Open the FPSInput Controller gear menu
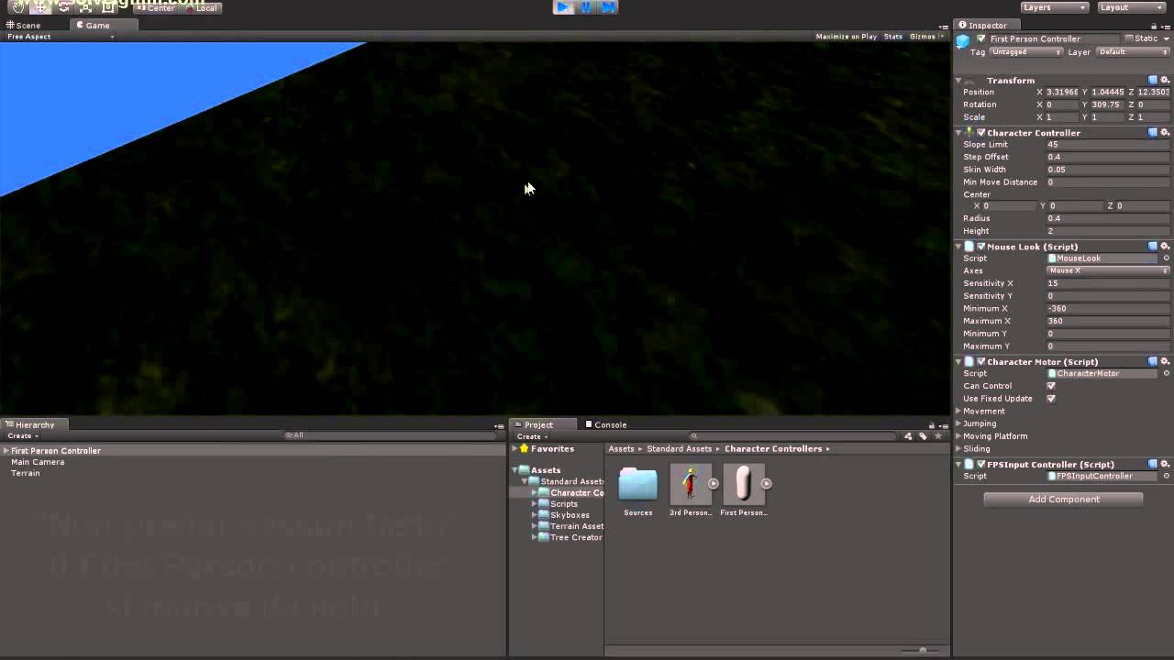 (1165, 465)
